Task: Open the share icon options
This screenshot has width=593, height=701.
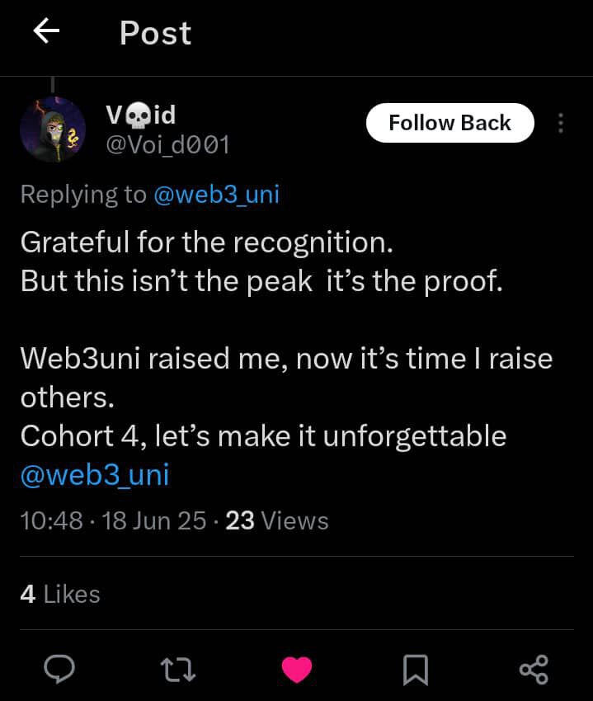Action: coord(534,668)
